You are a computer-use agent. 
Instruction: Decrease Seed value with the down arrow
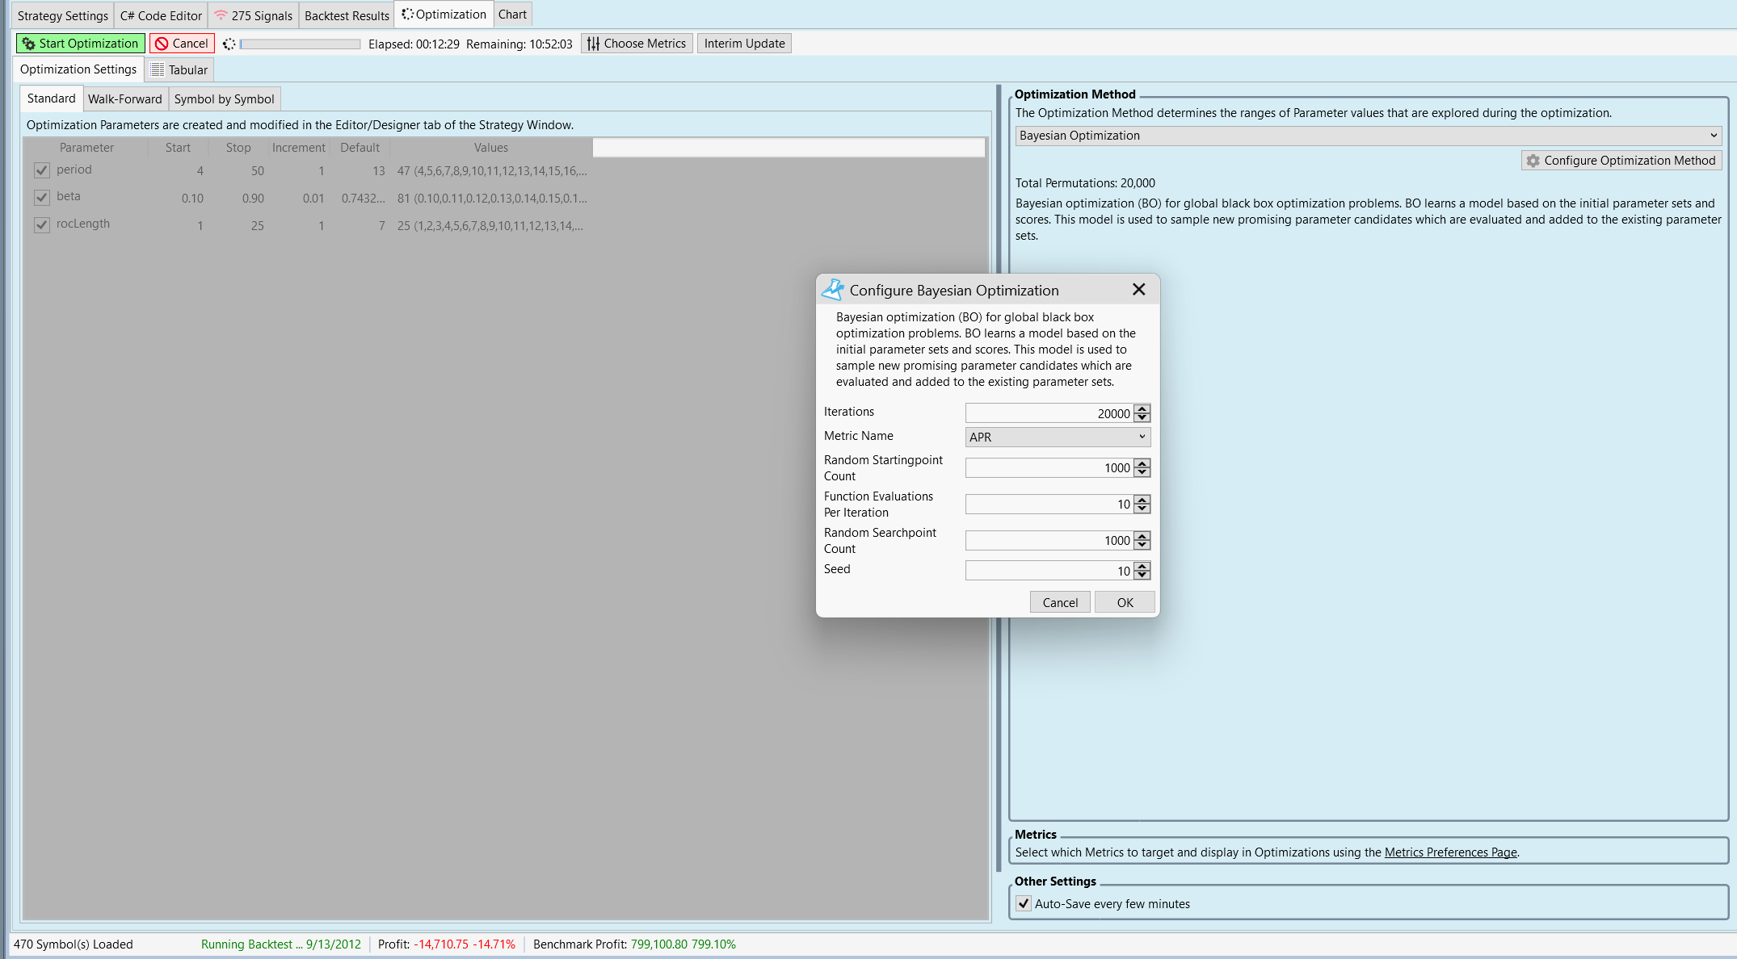pyautogui.click(x=1142, y=576)
